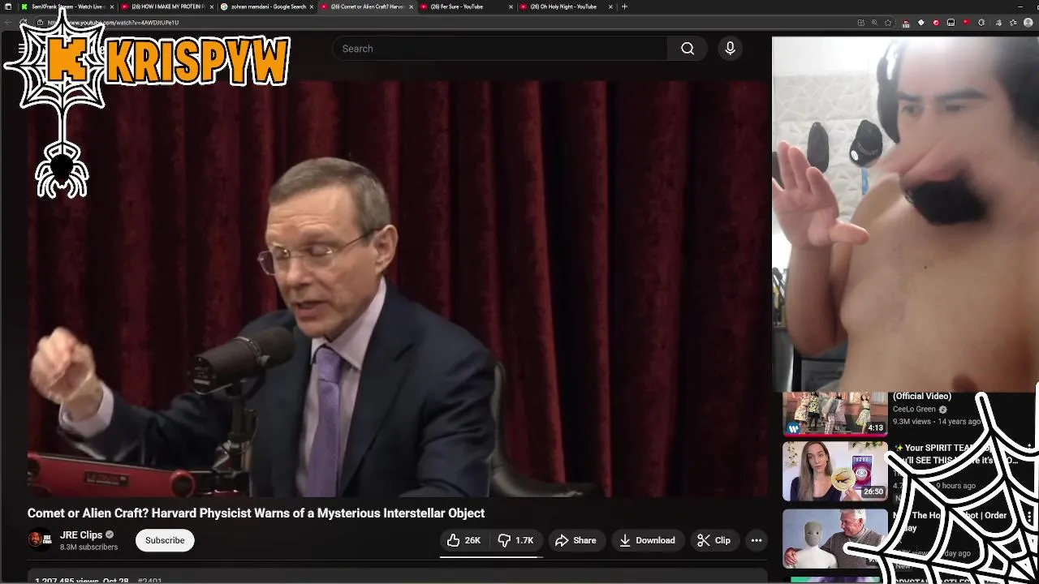Open the JRE Clips channel name link
Screen dimensions: 1039x584
[81, 535]
